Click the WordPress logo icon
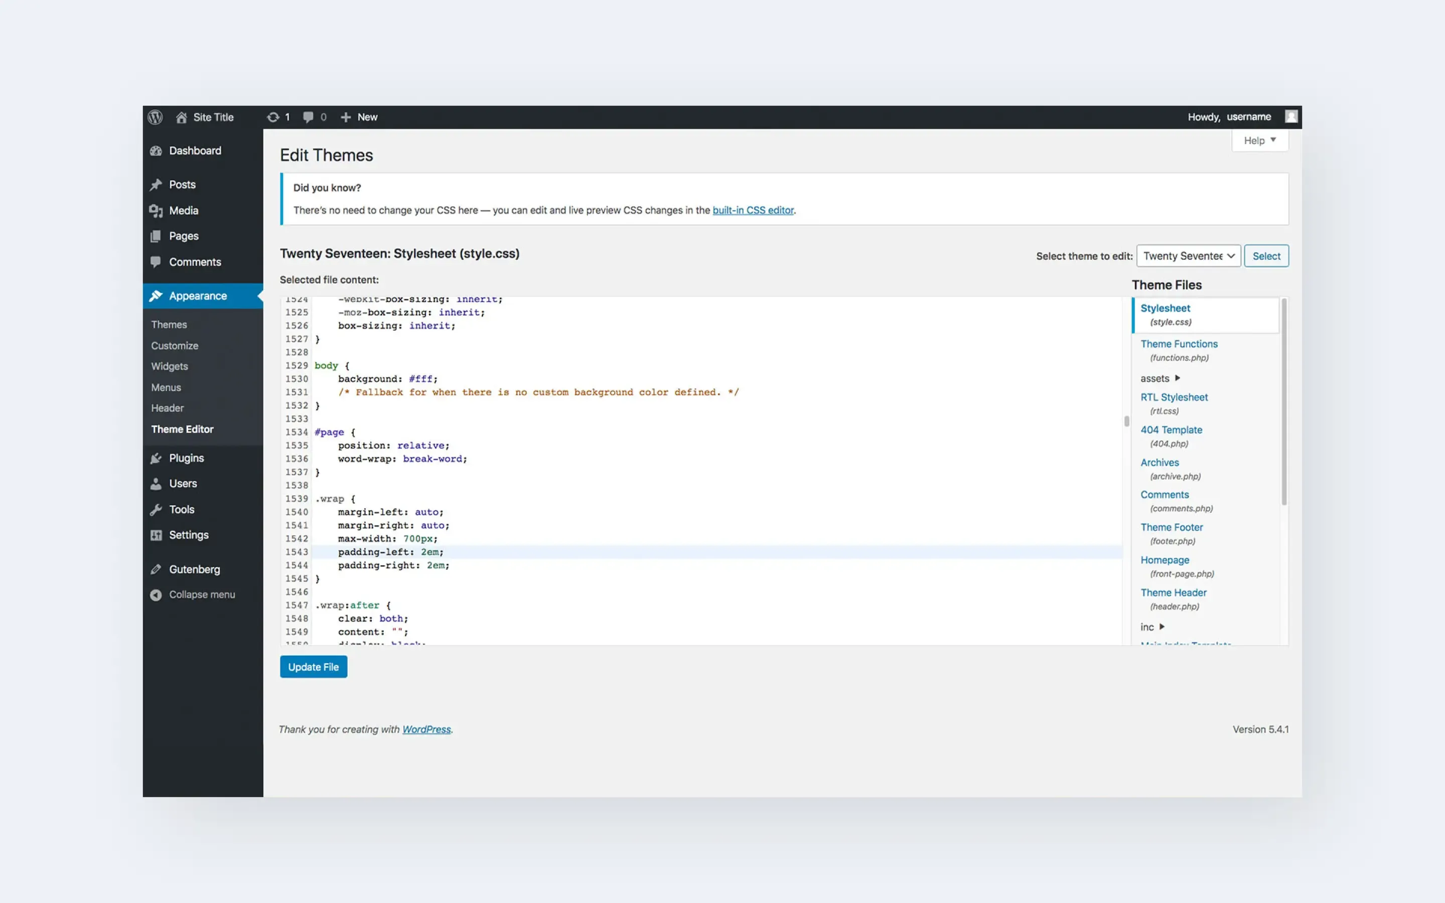This screenshot has height=903, width=1445. coord(155,117)
